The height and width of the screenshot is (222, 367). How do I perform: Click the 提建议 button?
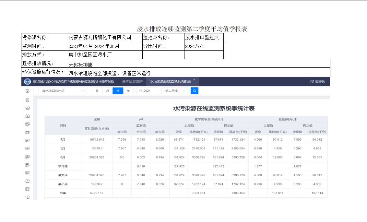tap(318, 82)
